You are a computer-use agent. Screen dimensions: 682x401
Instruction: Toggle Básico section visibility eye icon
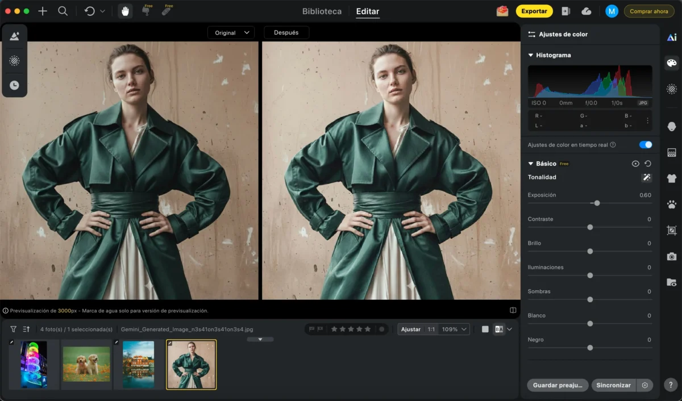[x=635, y=164]
